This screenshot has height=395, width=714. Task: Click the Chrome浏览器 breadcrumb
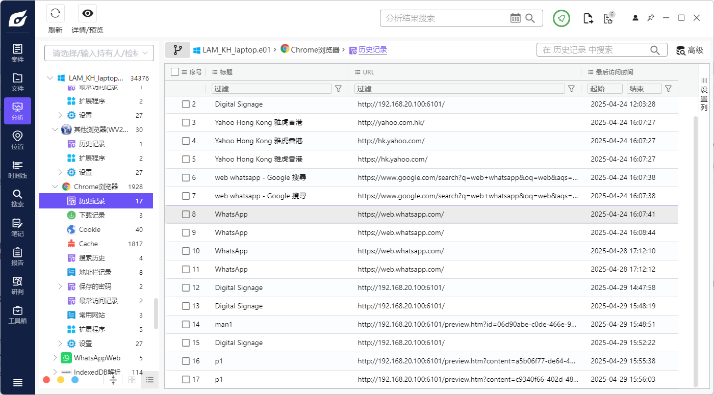point(310,49)
